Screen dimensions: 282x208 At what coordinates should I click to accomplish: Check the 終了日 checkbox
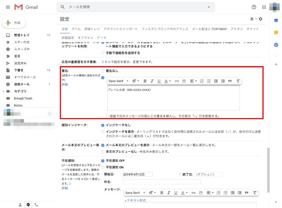(x=180, y=174)
